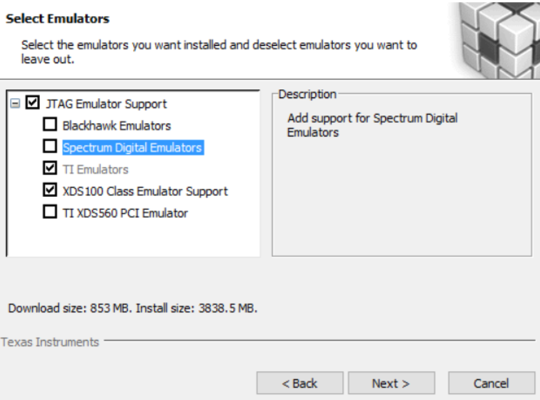Toggle the TI Emulators checkbox

click(50, 168)
